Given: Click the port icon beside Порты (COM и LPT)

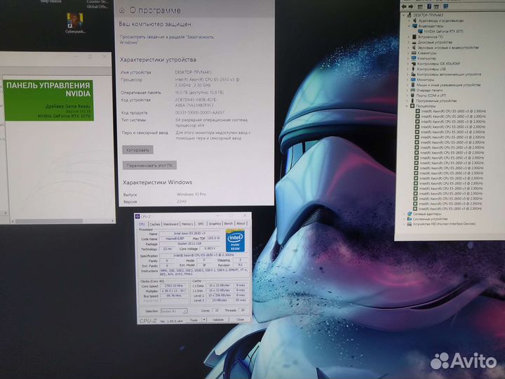Looking at the screenshot, I should tap(412, 95).
